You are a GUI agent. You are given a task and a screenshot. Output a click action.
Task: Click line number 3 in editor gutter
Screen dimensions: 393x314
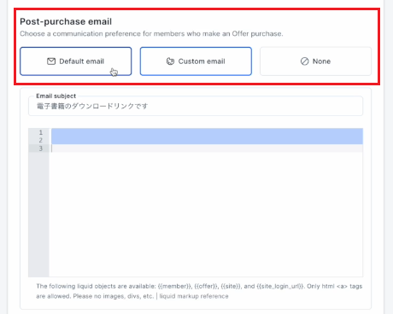point(41,148)
